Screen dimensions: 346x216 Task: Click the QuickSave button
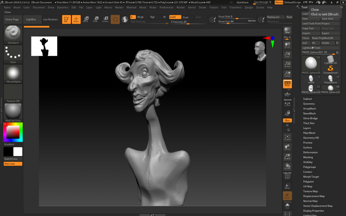tap(242, 2)
